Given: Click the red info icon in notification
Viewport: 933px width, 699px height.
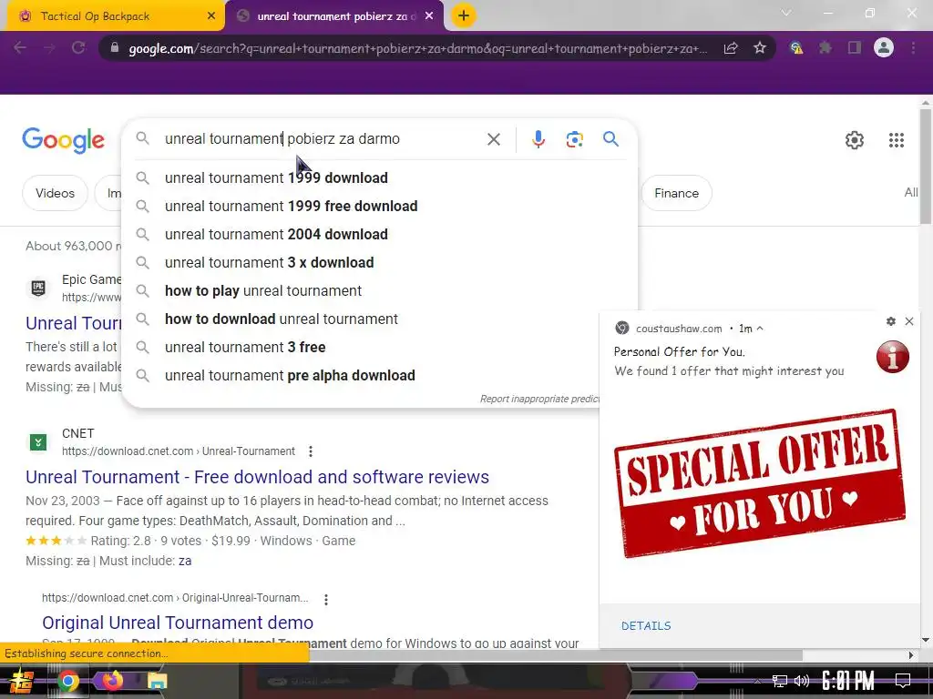Looking at the screenshot, I should click(893, 357).
